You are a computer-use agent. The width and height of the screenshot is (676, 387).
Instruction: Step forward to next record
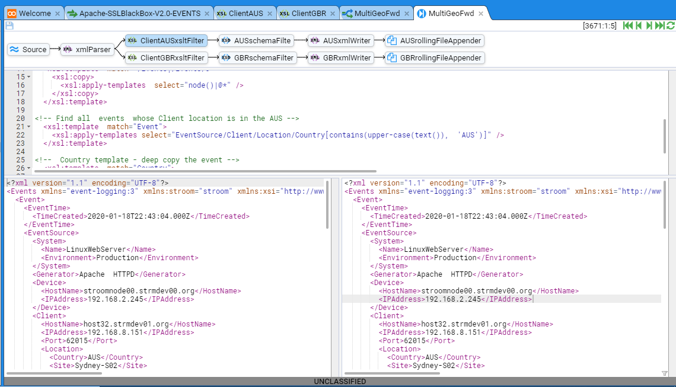(x=649, y=25)
